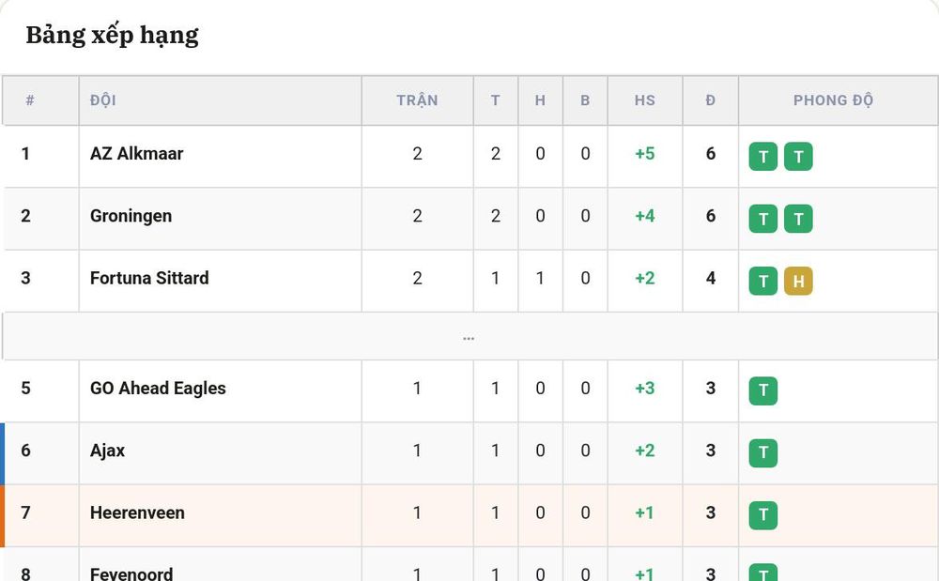This screenshot has width=939, height=581.
Task: Select the Ajax team name
Action: [107, 451]
